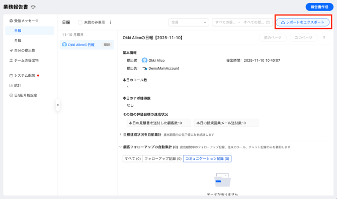Switch to the コミュニケーション記録 (0) tab

(207, 159)
